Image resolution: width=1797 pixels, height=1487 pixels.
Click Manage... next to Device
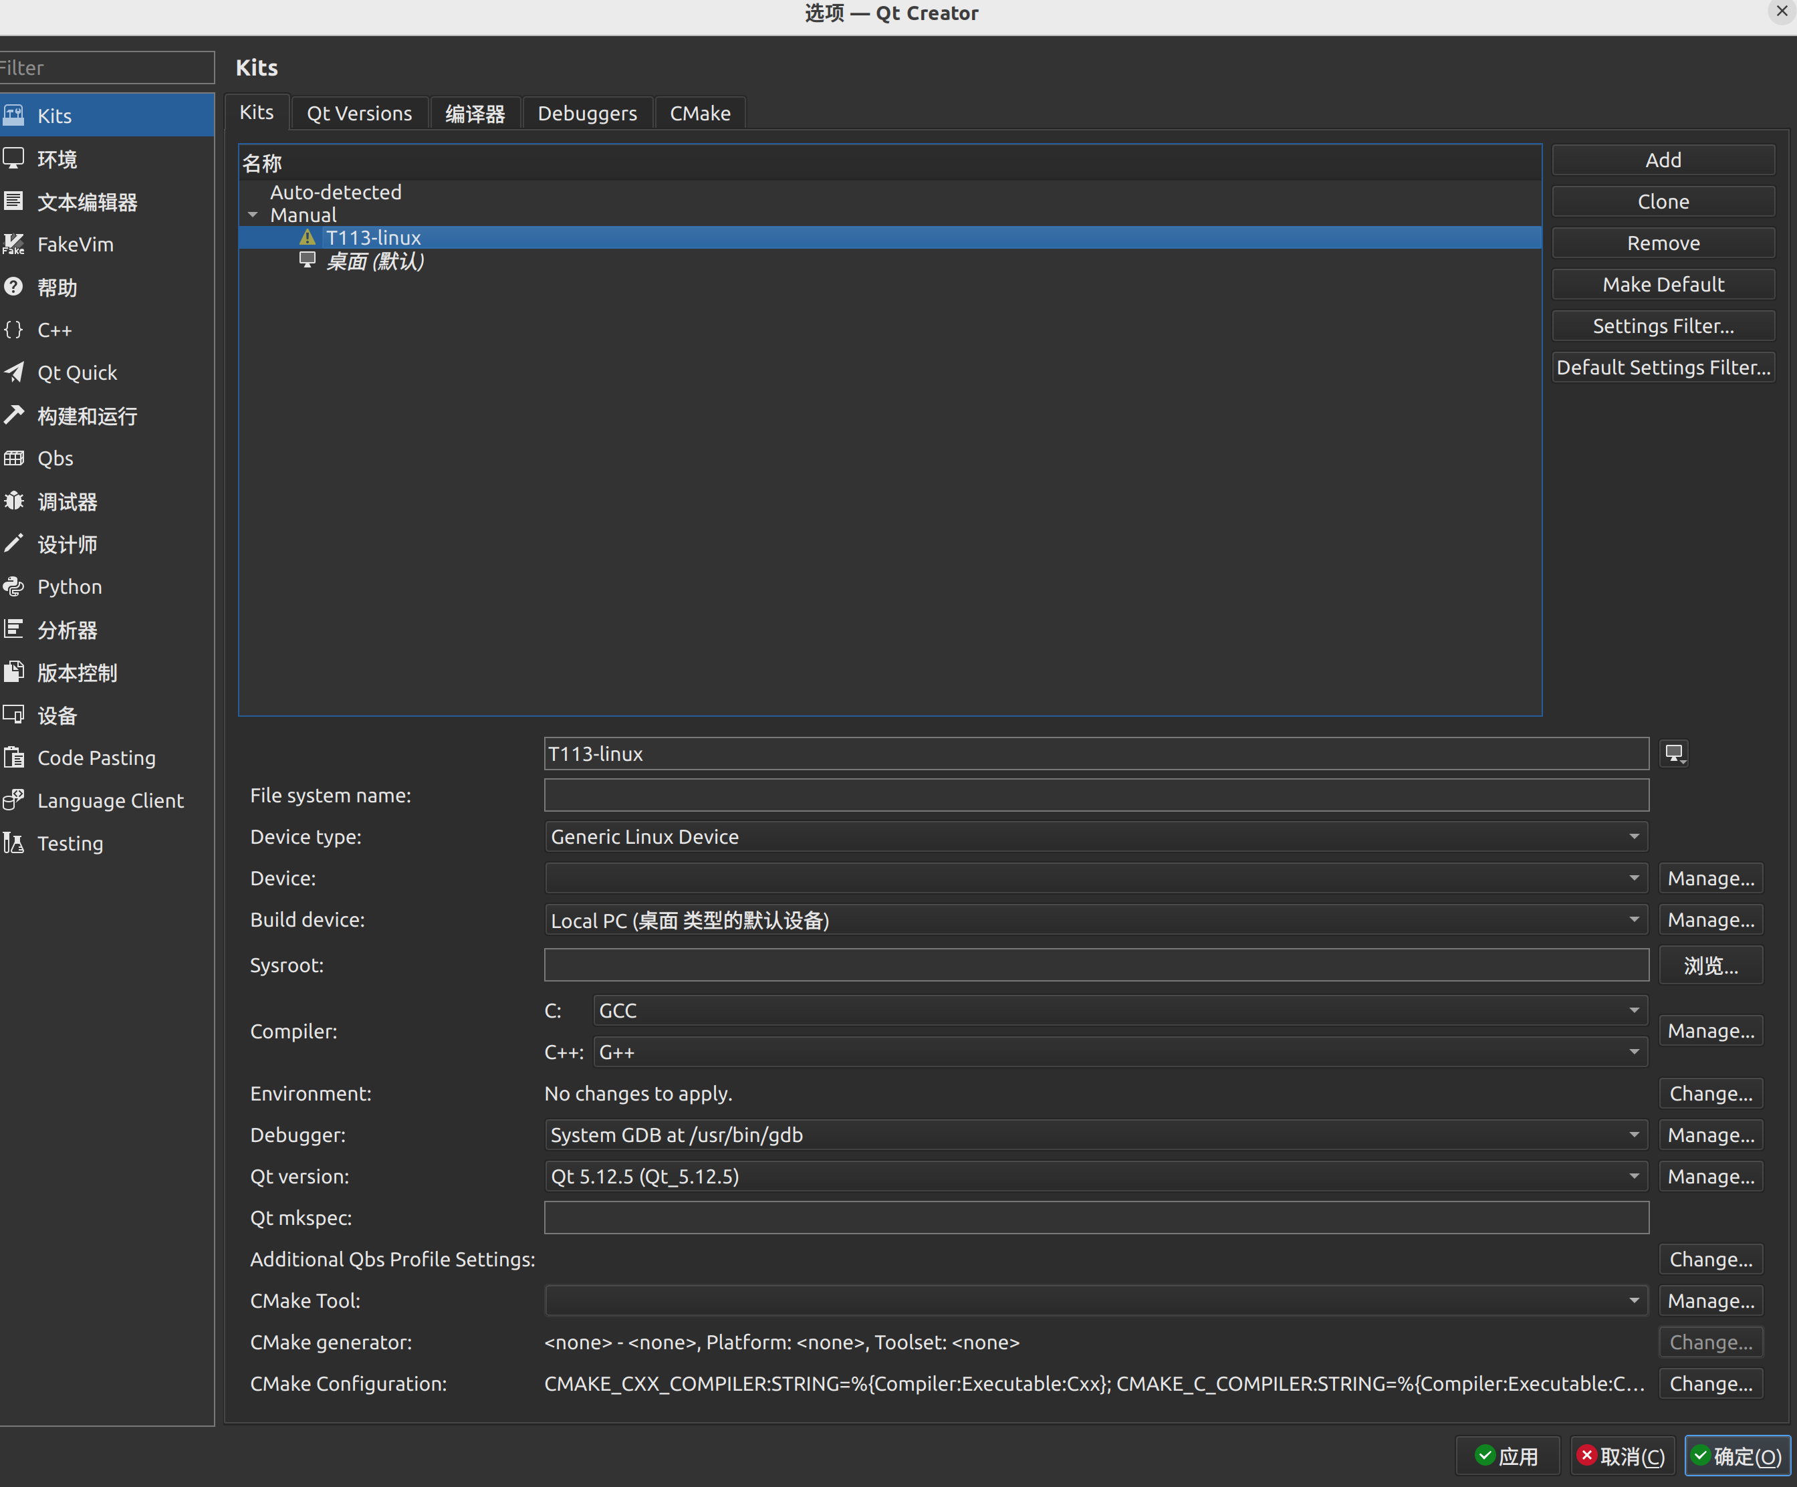[x=1711, y=878]
